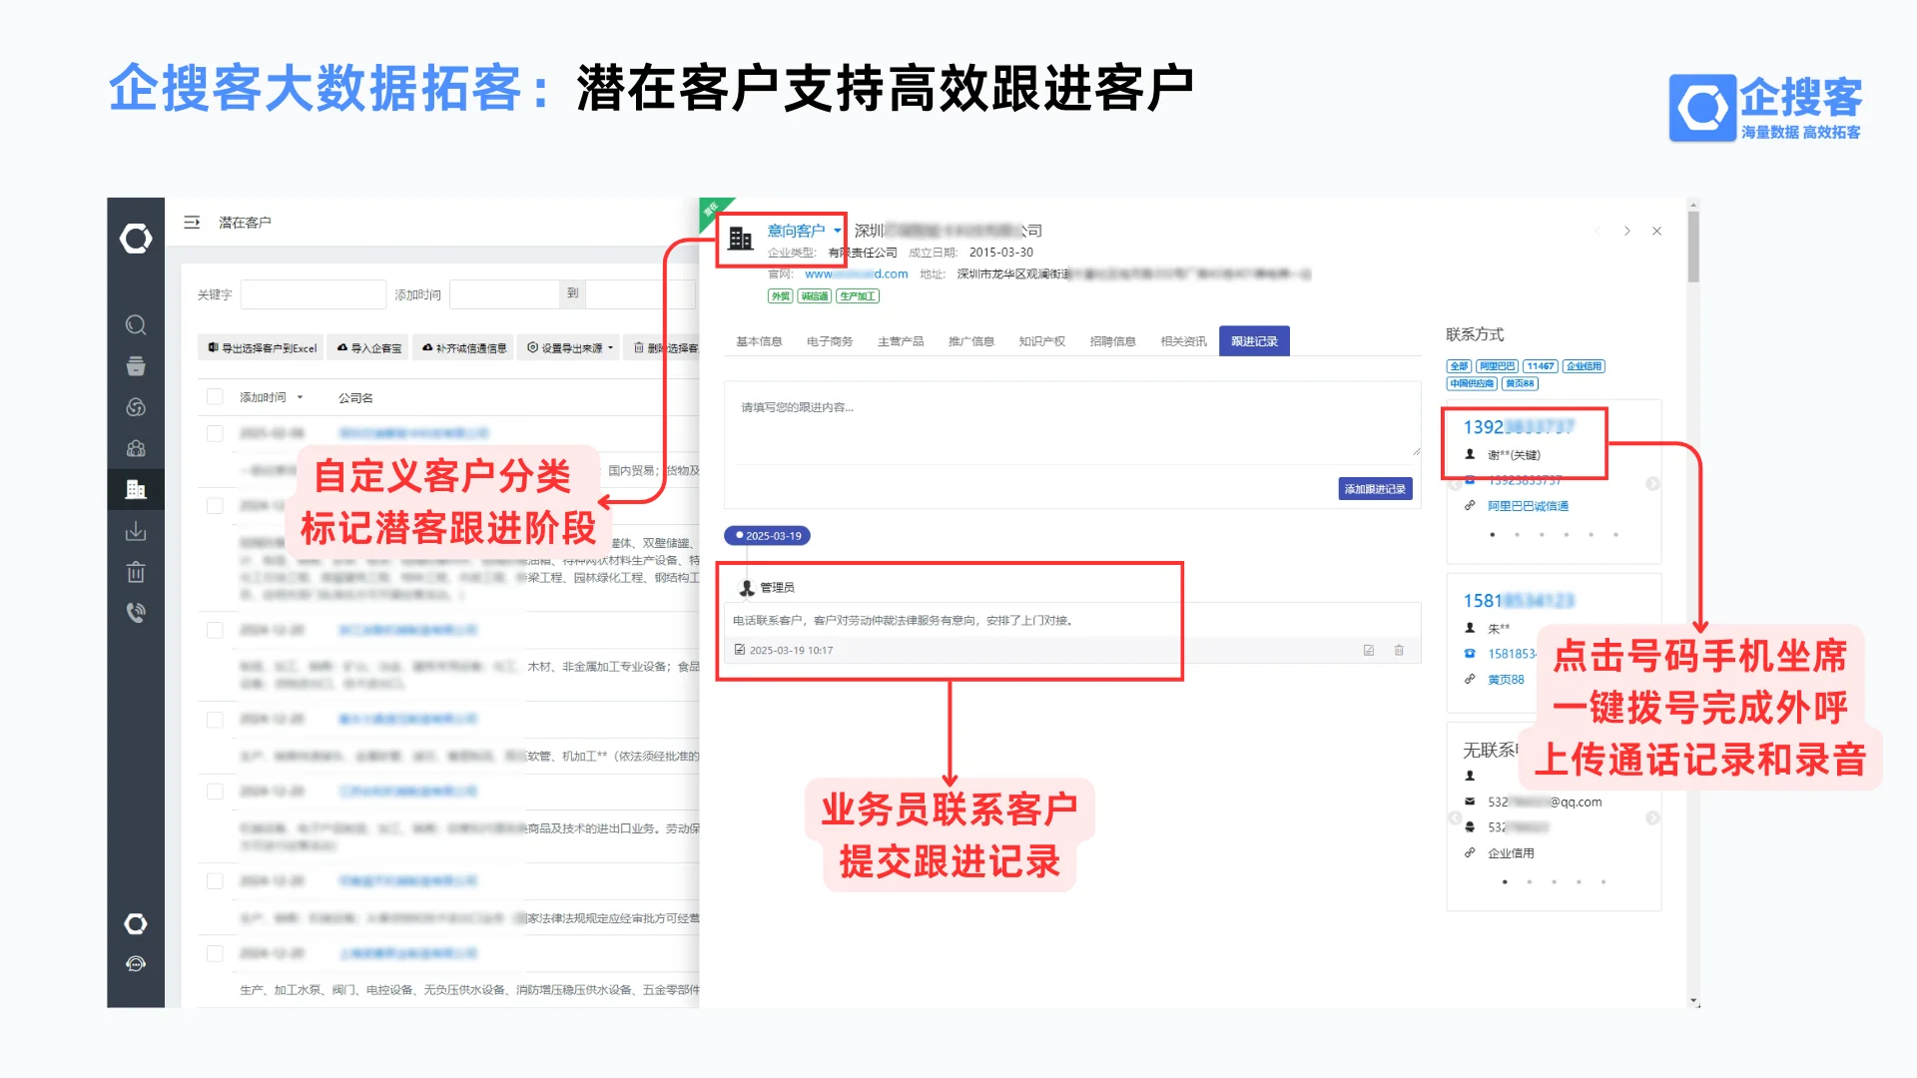1917x1078 pixels.
Task: Toggle the hamburger menu next to 潜在客户
Action: click(192, 223)
